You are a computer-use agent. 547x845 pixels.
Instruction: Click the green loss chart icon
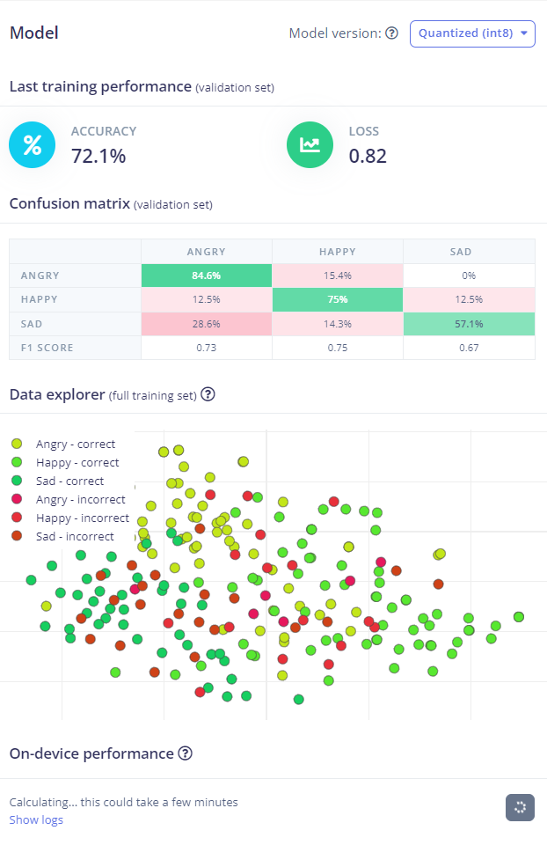310,145
